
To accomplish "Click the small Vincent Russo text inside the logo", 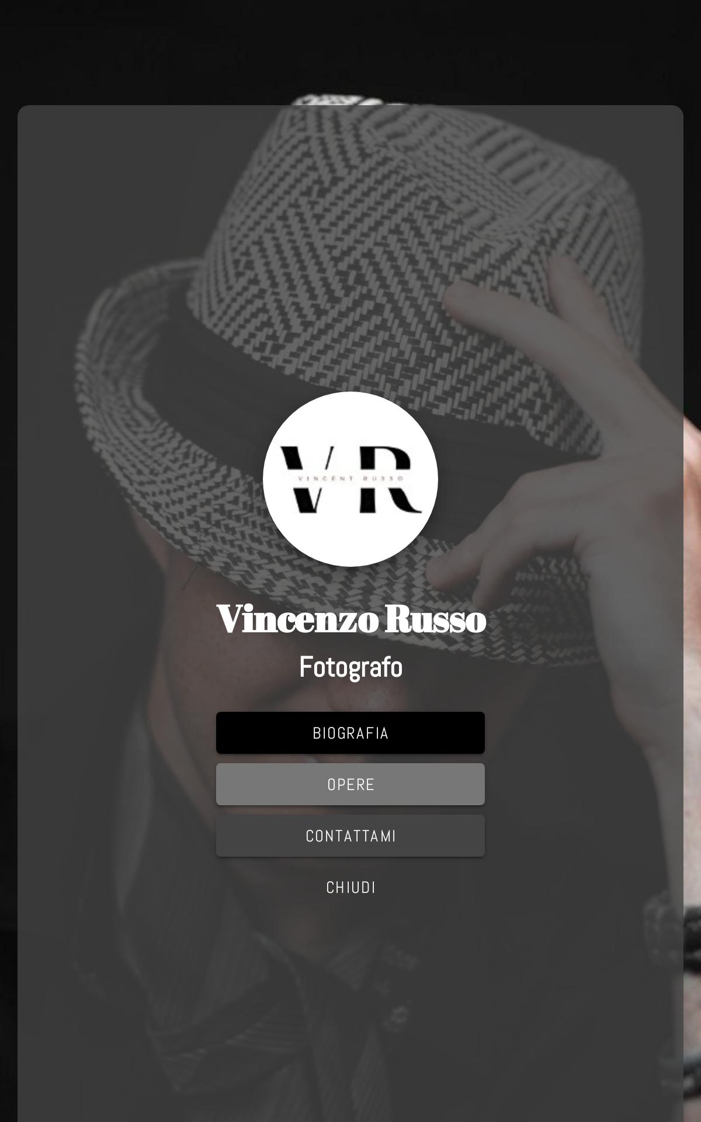I will 350,478.
